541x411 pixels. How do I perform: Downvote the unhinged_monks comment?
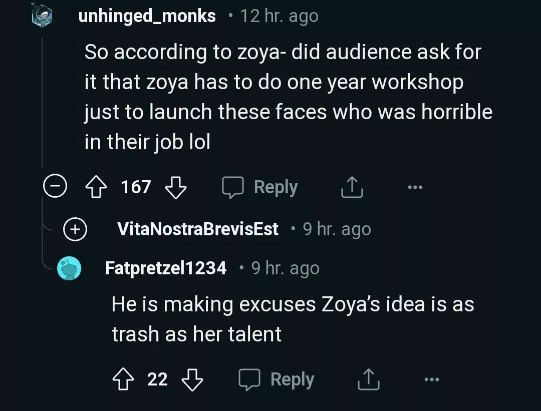(x=175, y=187)
